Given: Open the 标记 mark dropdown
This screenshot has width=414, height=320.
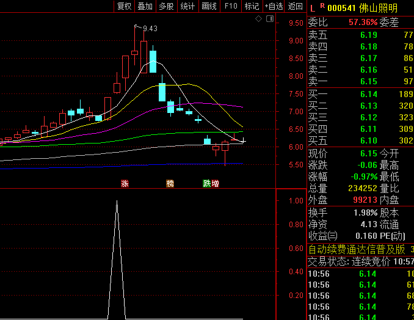Looking at the screenshot, I should point(252,6).
